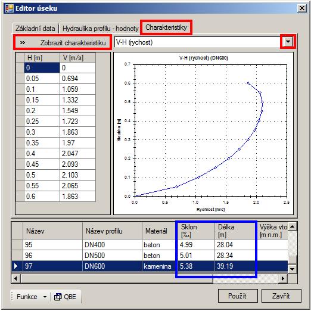Click the horizontal scroll right arrow
Viewport: 311px width, 311px height.
click(283, 279)
